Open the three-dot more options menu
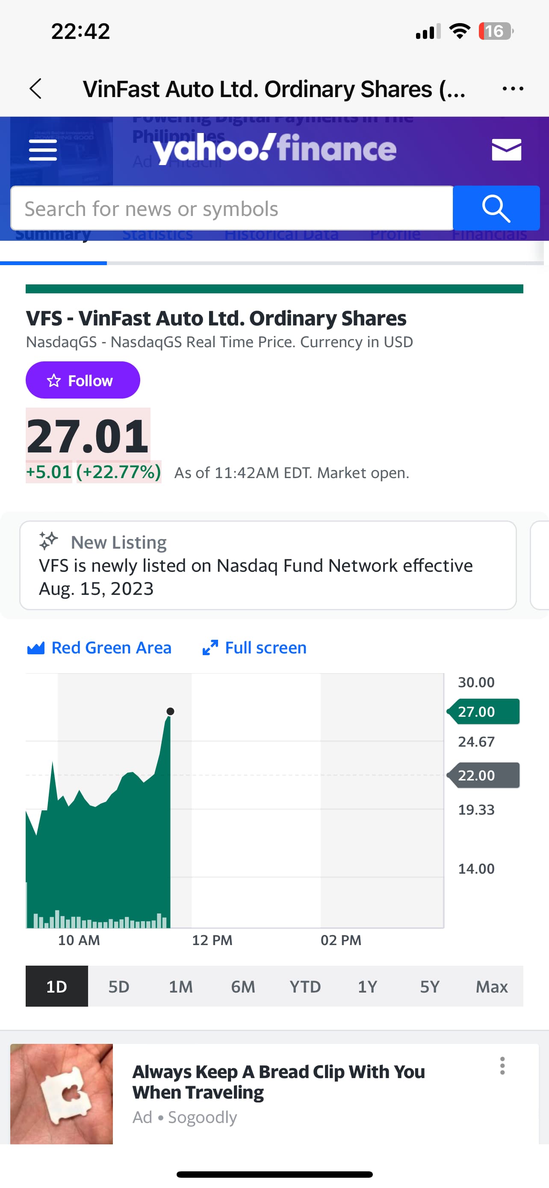Screen dimensions: 549x1188 point(513,89)
